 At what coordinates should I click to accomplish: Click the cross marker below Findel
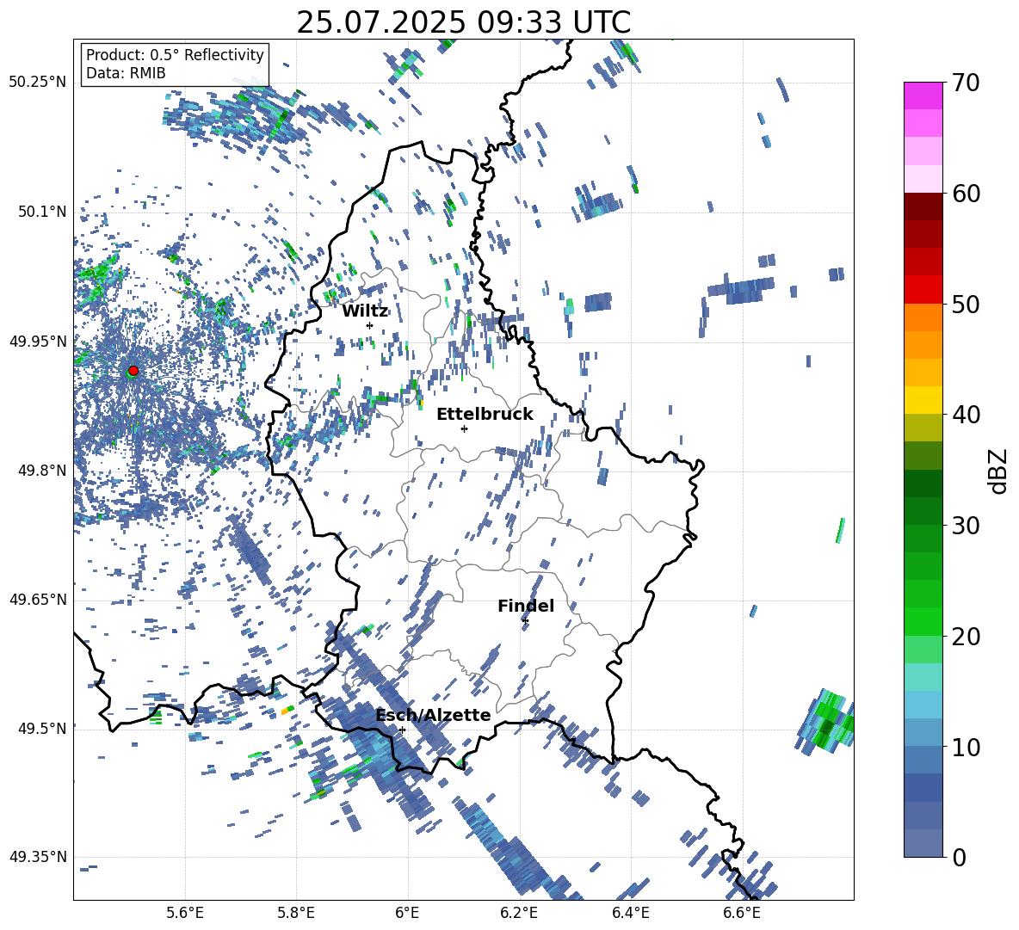tap(525, 621)
